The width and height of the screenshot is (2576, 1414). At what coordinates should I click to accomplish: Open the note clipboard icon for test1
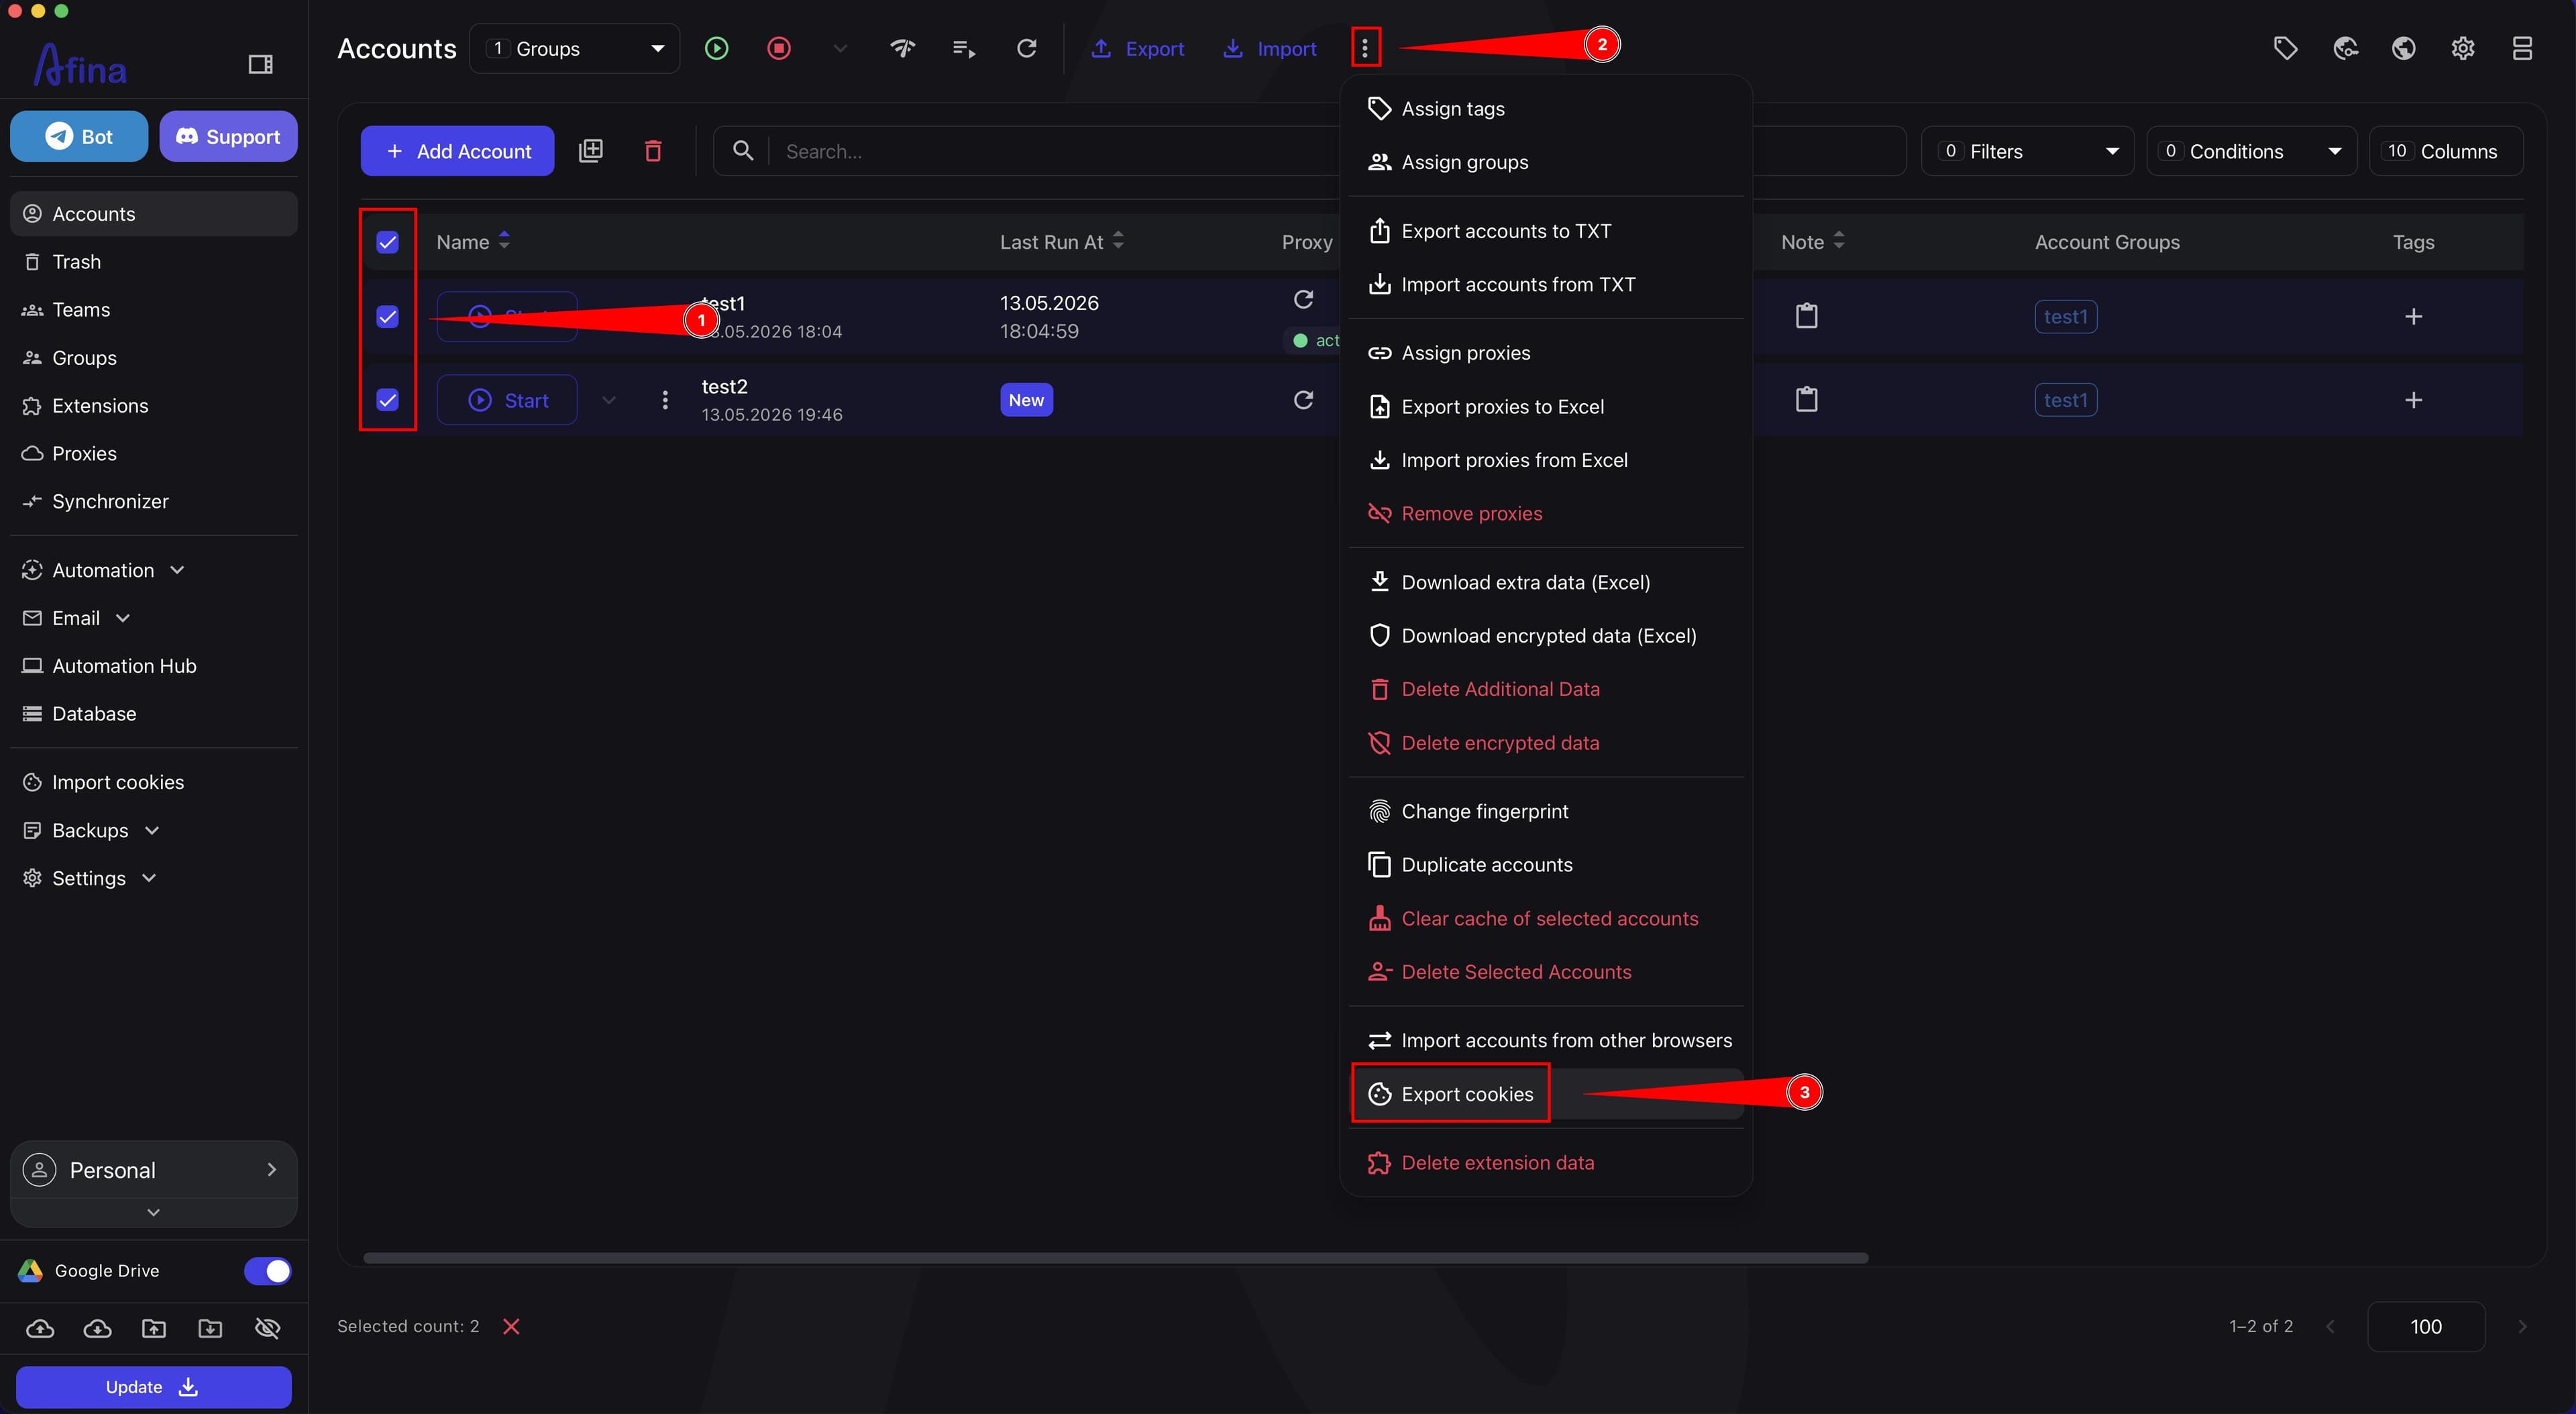[1807, 316]
